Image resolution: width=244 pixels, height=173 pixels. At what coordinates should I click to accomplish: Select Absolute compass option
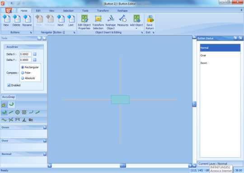tap(23, 78)
